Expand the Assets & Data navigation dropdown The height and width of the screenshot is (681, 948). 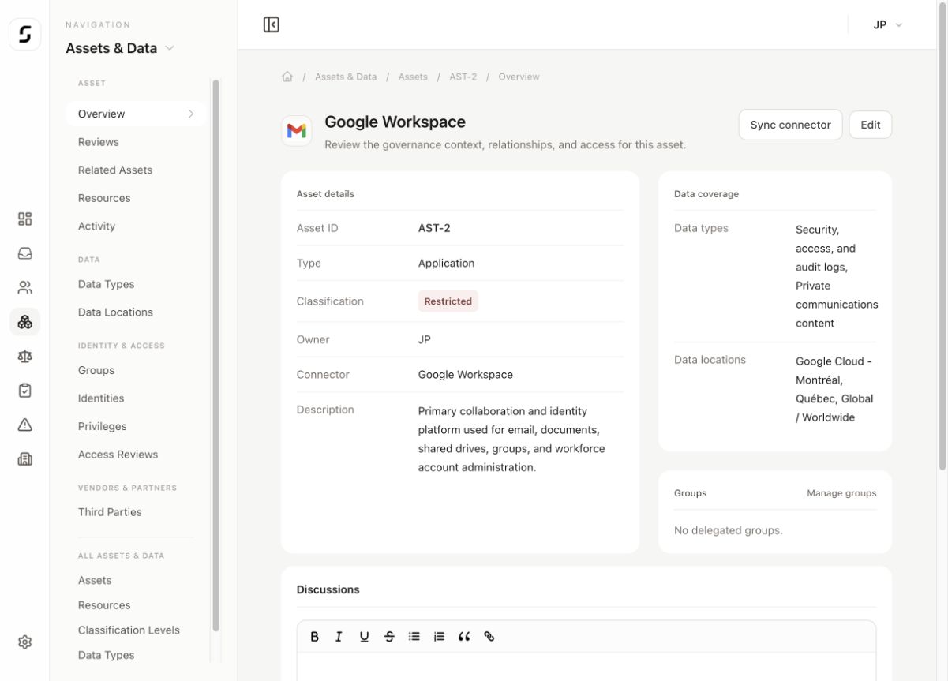(x=120, y=48)
